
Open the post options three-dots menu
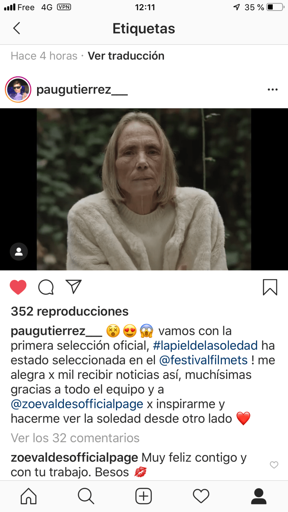[x=272, y=89]
